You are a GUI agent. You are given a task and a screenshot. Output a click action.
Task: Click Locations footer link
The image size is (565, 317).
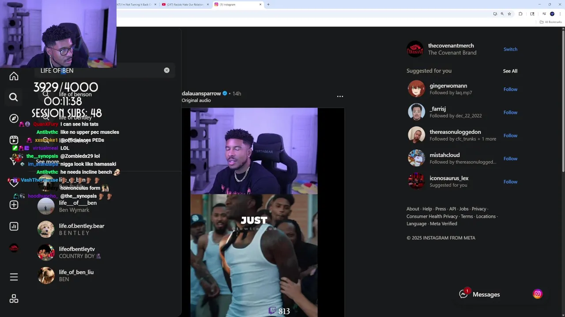[486, 217]
